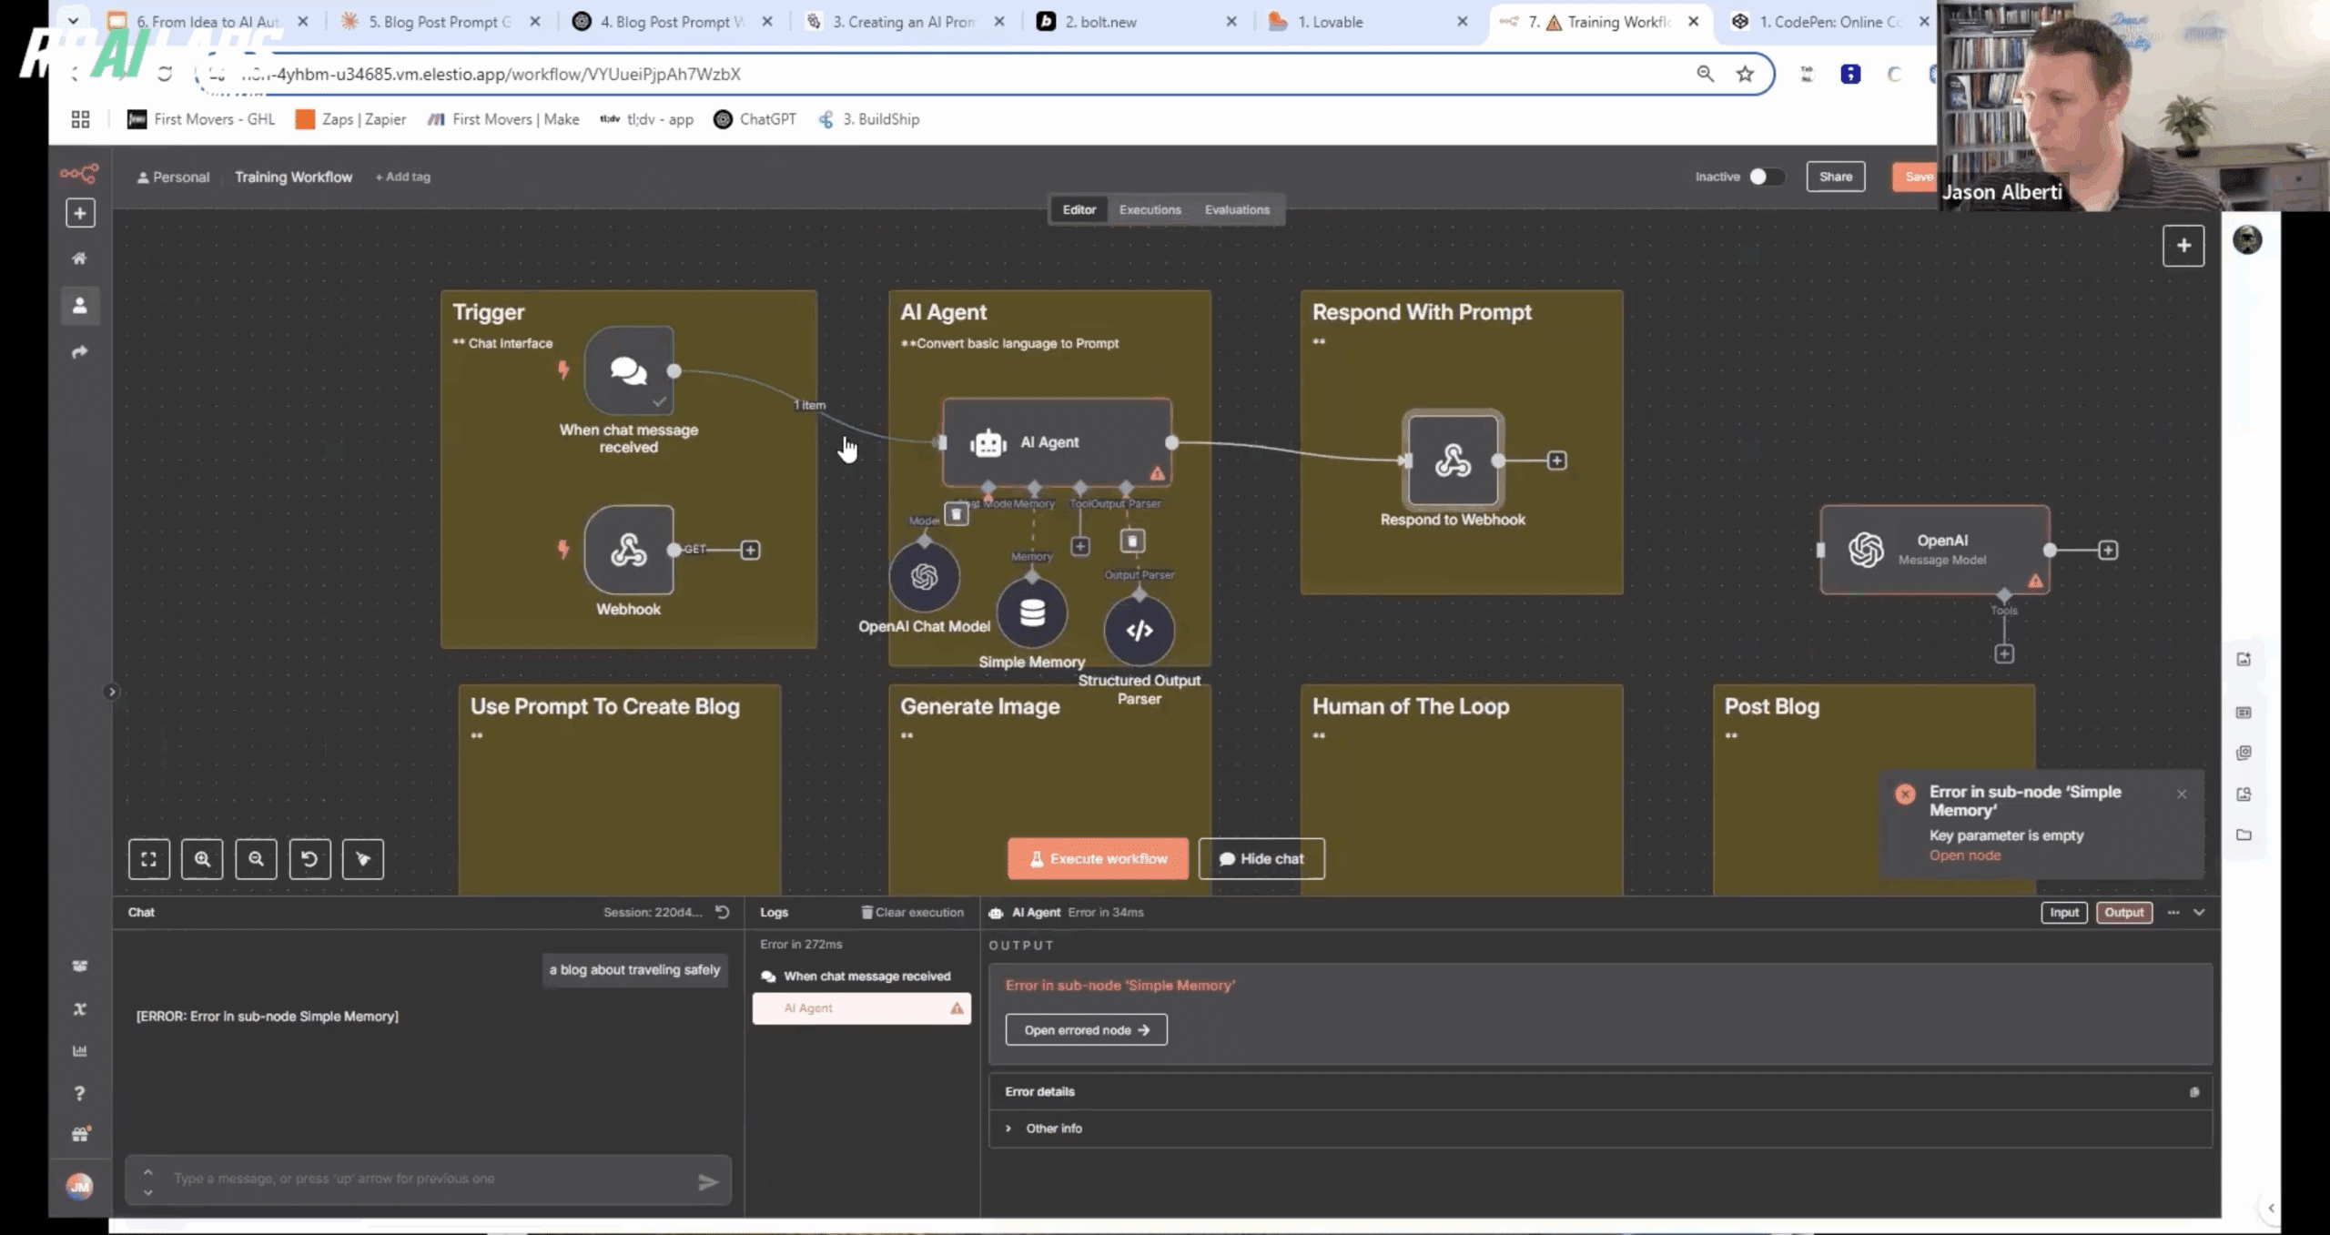This screenshot has width=2330, height=1235.
Task: Reset canvas zoom with undo arrow icon
Action: (309, 859)
